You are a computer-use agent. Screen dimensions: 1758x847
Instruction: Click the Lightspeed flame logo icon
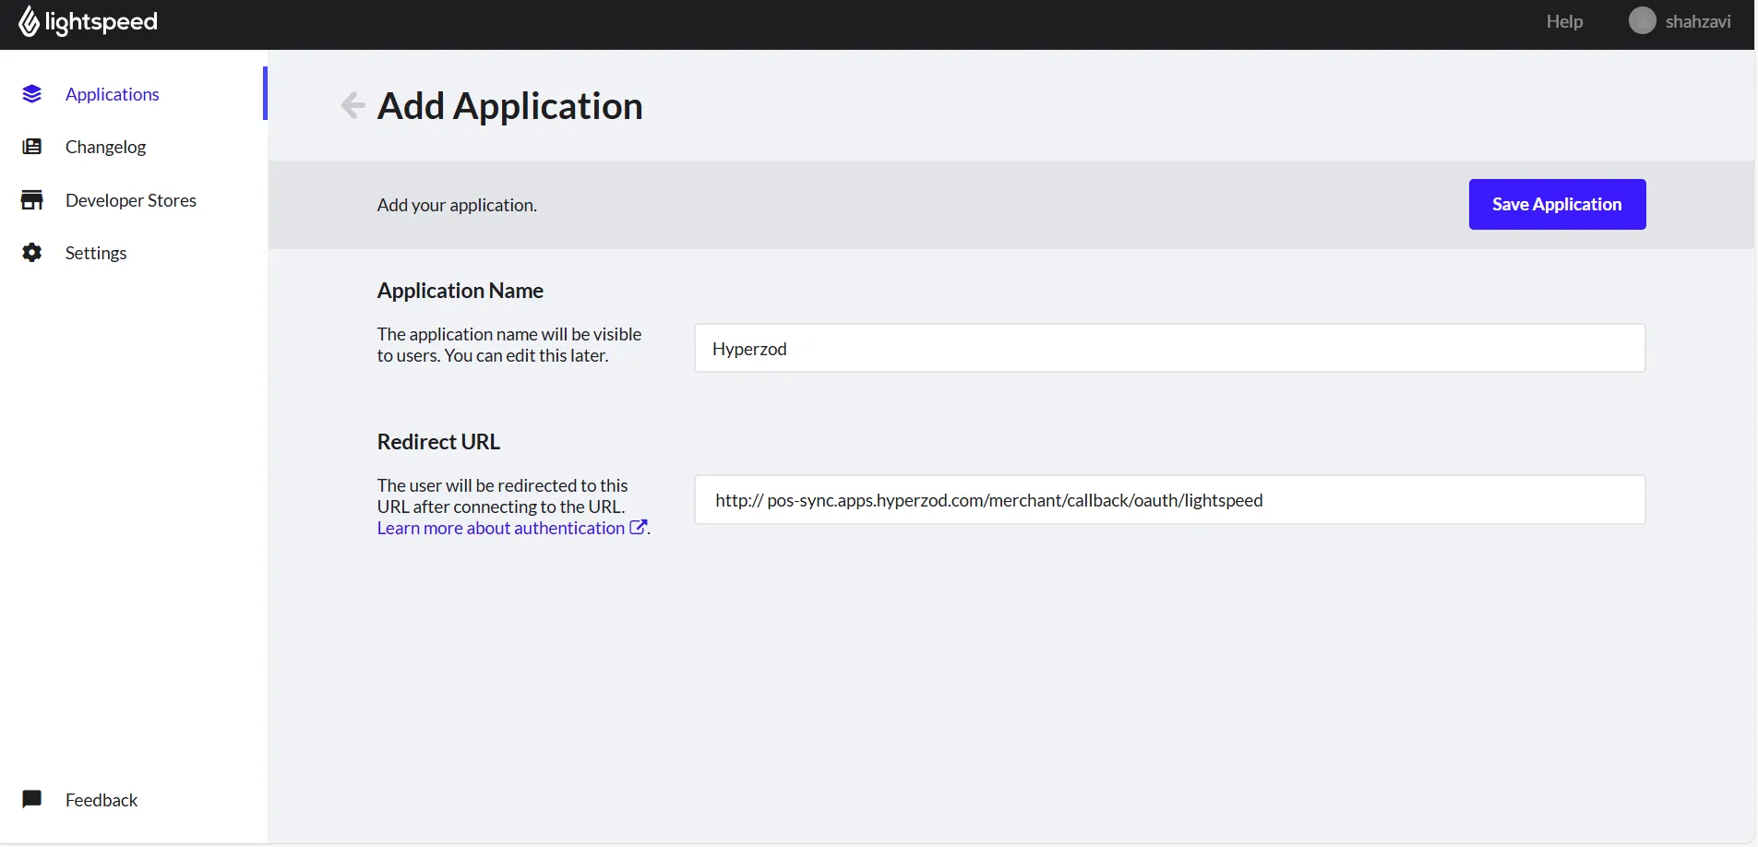[30, 21]
